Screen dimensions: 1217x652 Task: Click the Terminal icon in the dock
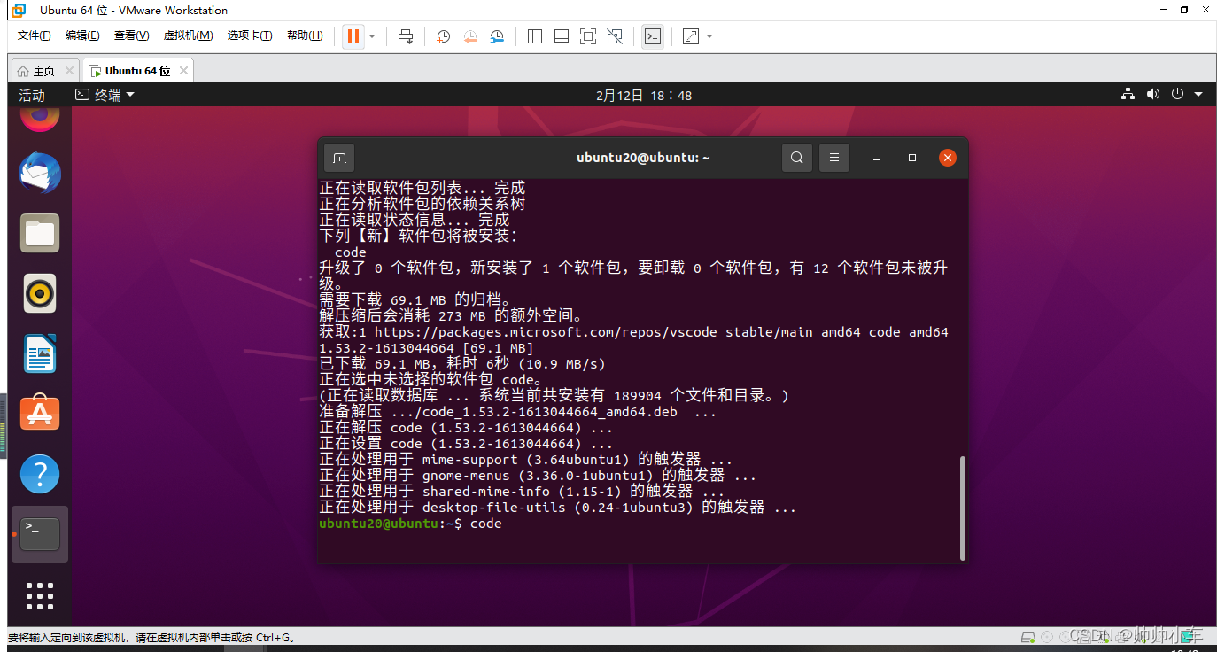point(40,533)
